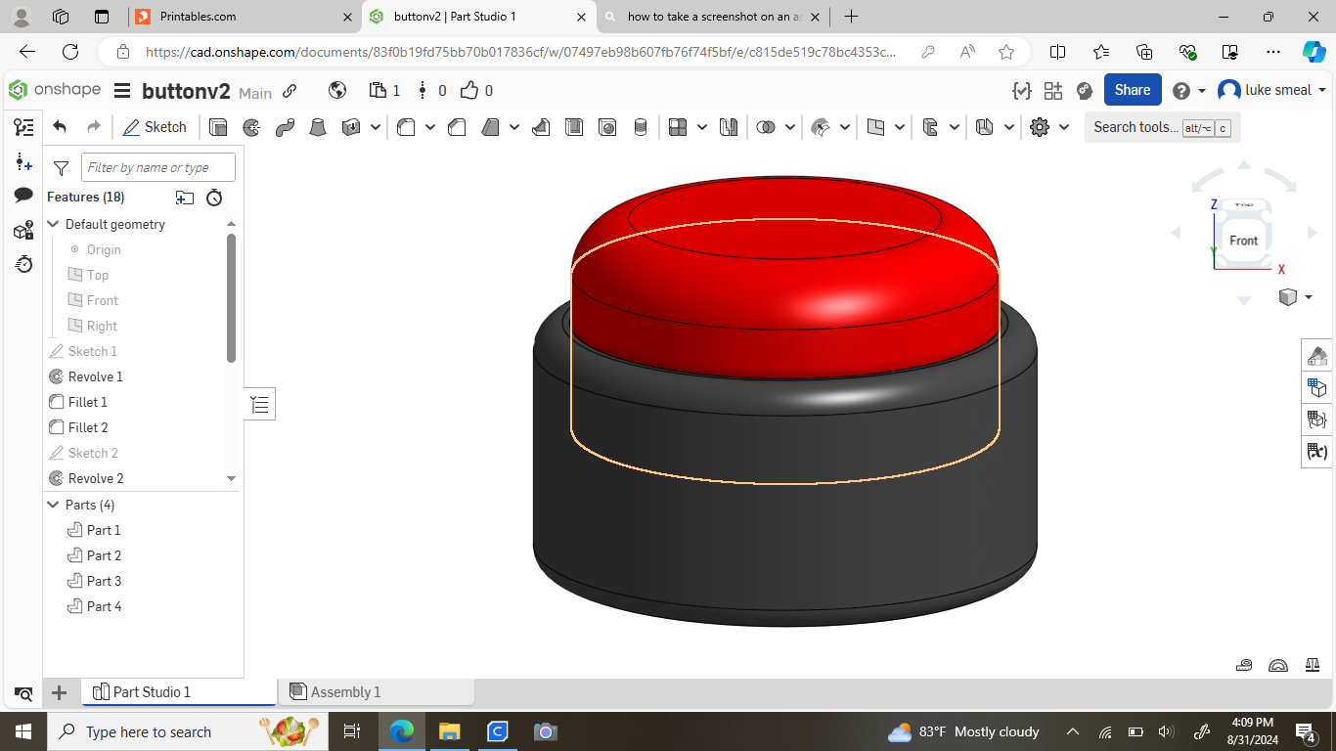Click the Share button
The width and height of the screenshot is (1336, 751).
pyautogui.click(x=1133, y=90)
